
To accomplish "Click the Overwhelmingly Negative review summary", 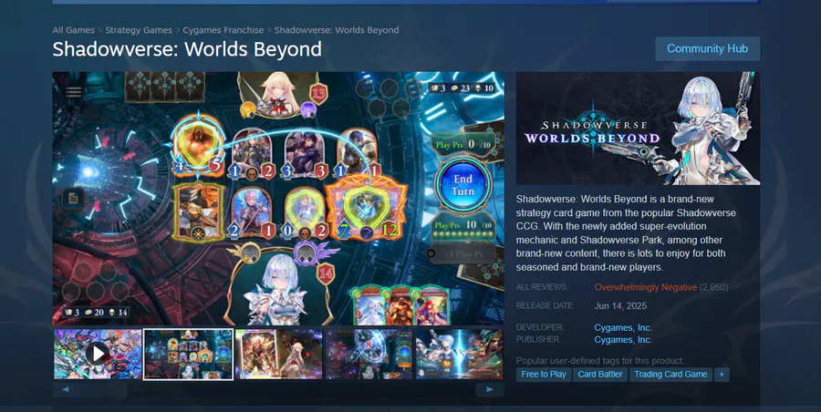I will (646, 287).
